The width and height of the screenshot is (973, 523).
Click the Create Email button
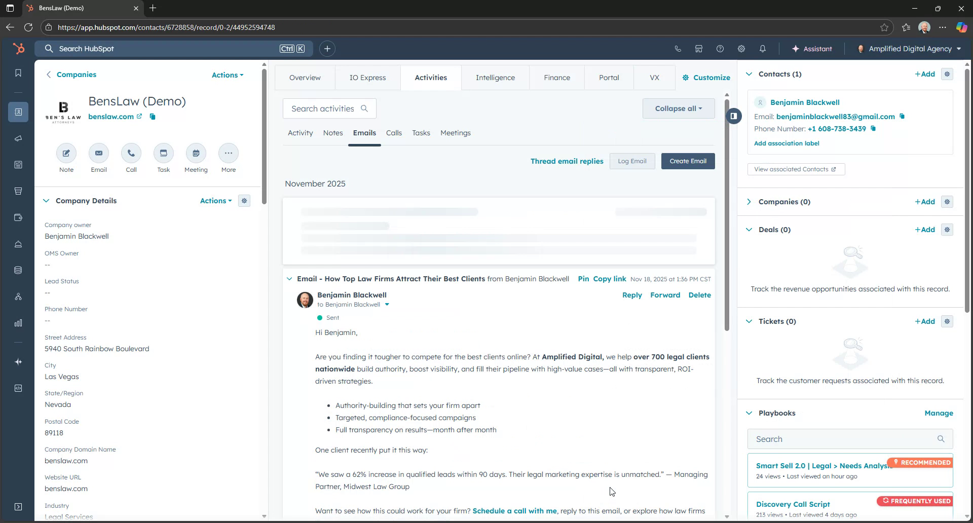pos(687,161)
